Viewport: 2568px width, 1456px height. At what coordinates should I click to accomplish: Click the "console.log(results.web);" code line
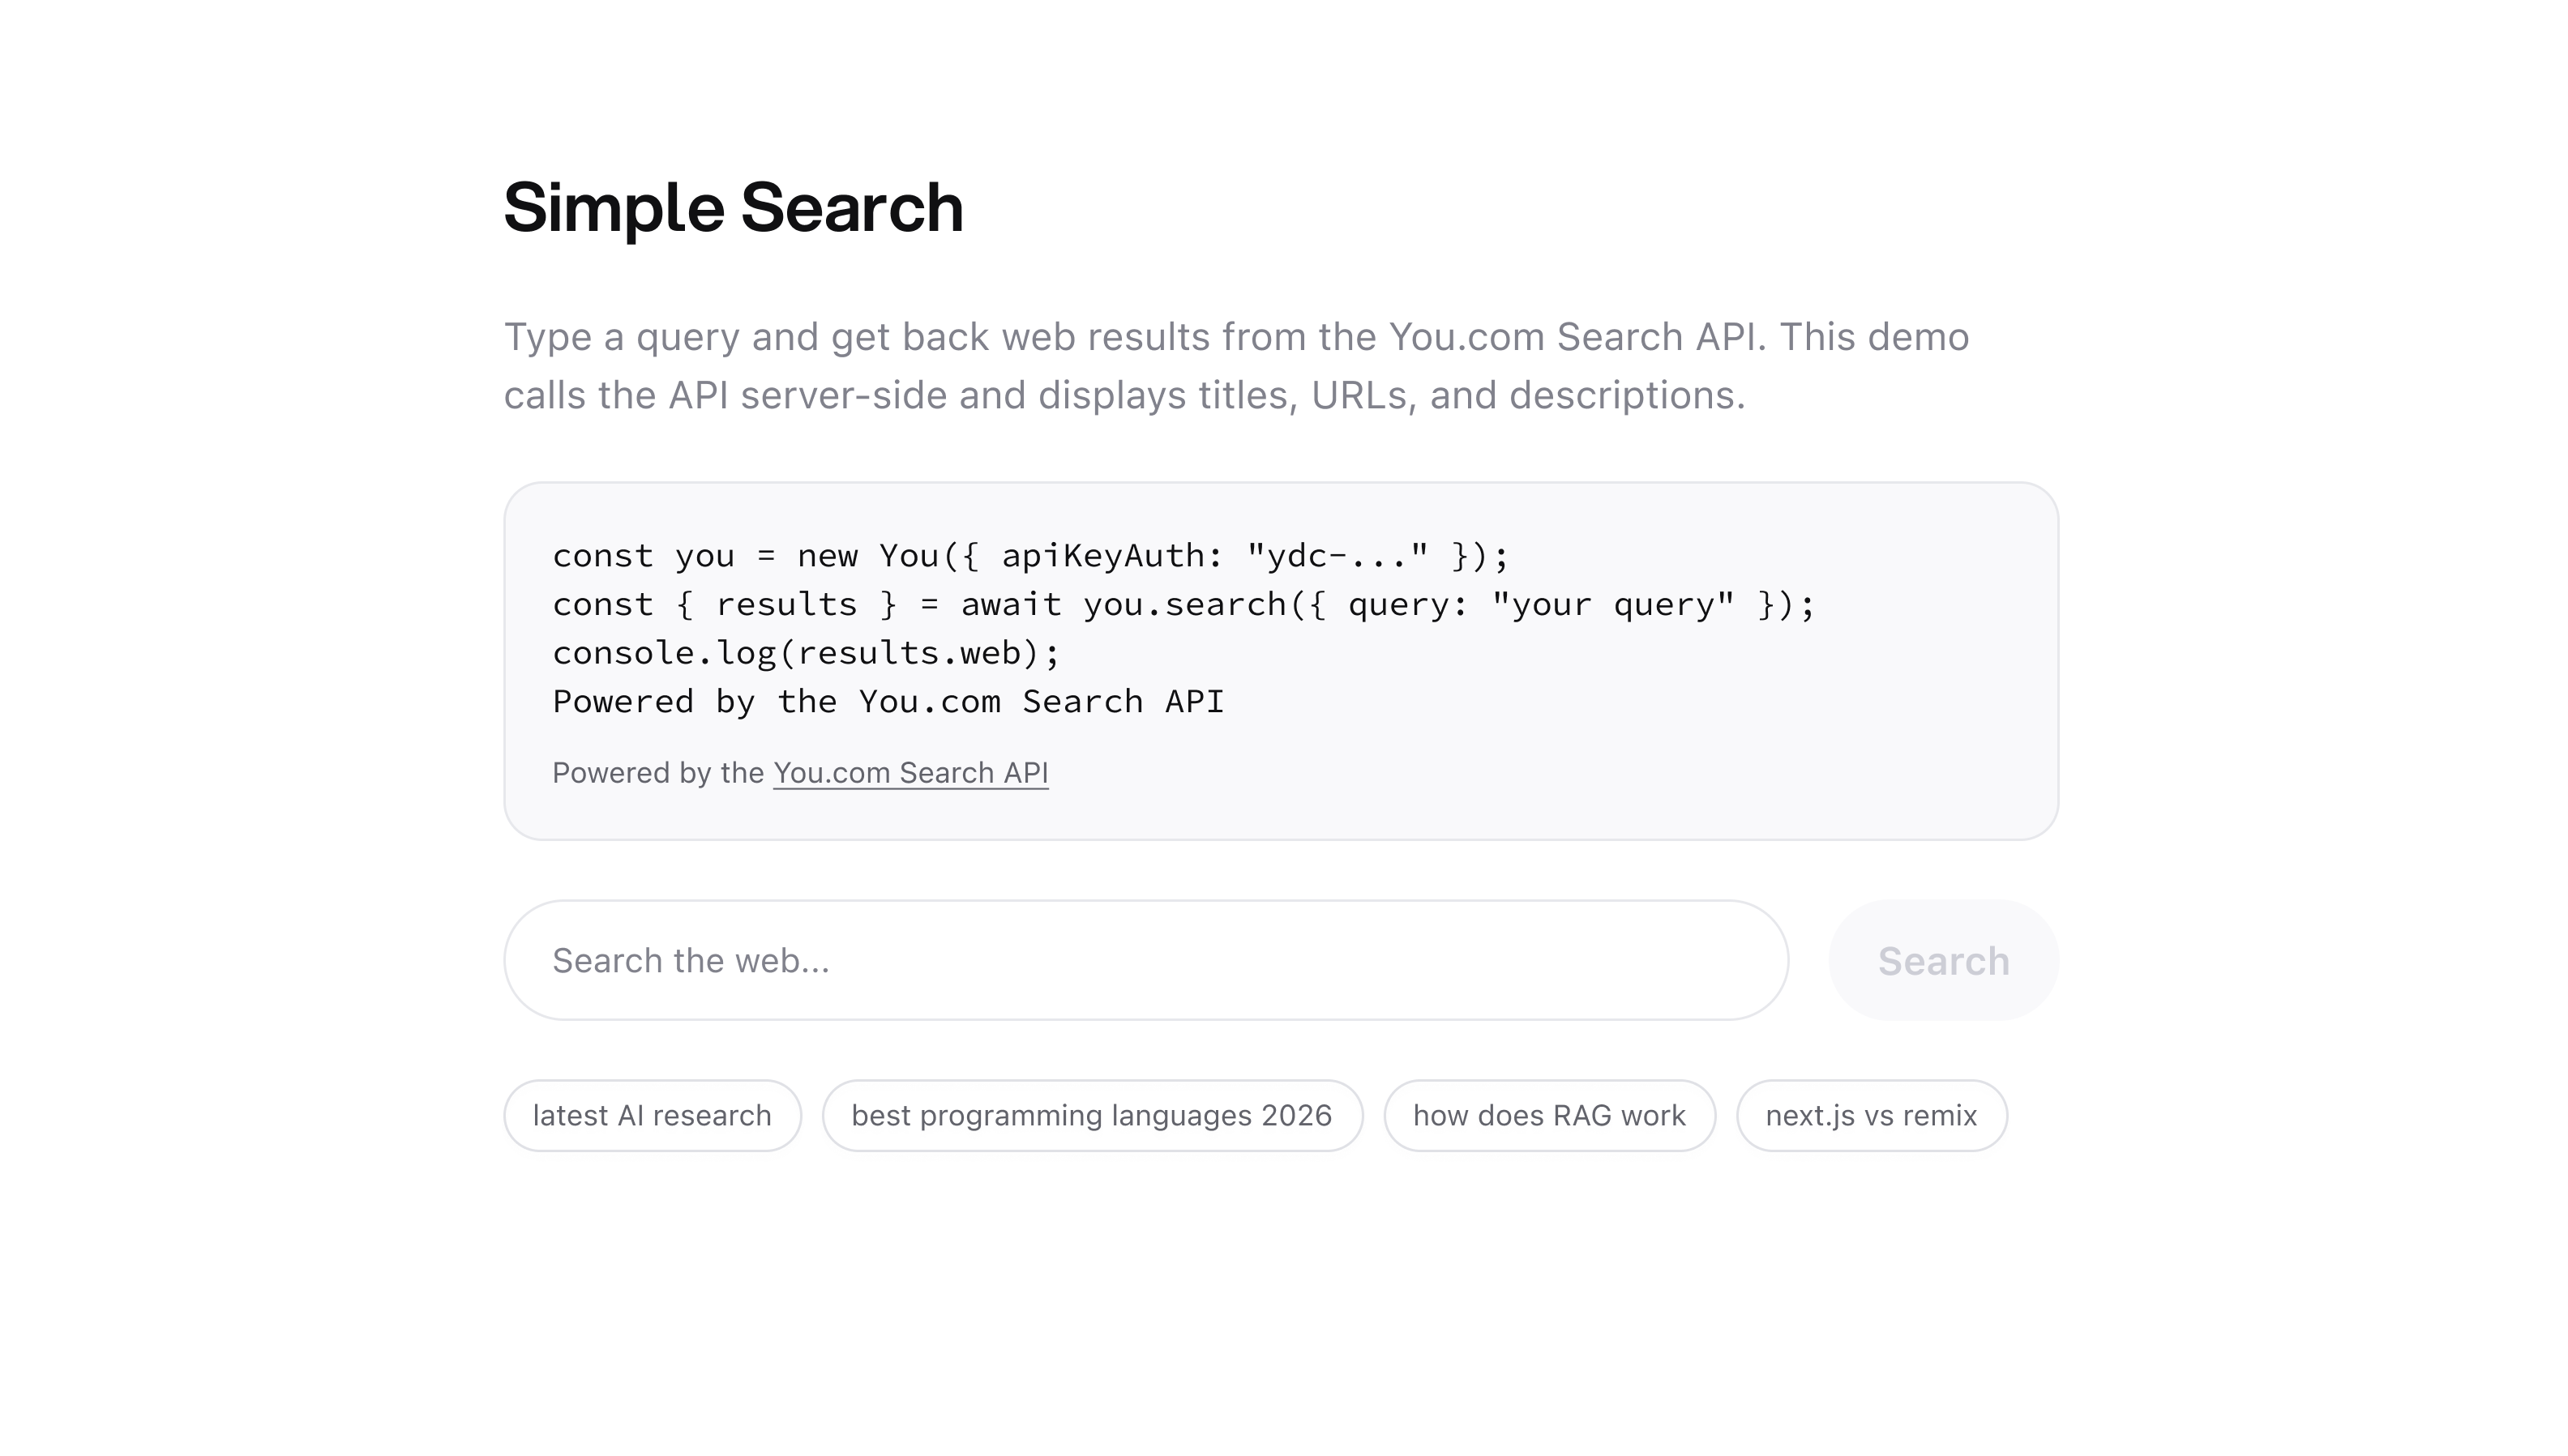click(x=805, y=653)
